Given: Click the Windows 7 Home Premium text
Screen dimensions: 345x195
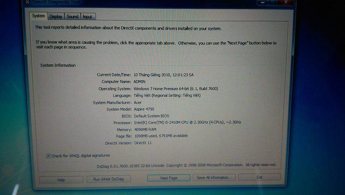Looking at the screenshot, I should (176, 89).
